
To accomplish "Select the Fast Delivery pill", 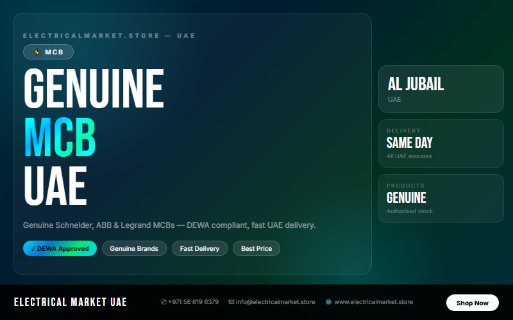I will (199, 248).
